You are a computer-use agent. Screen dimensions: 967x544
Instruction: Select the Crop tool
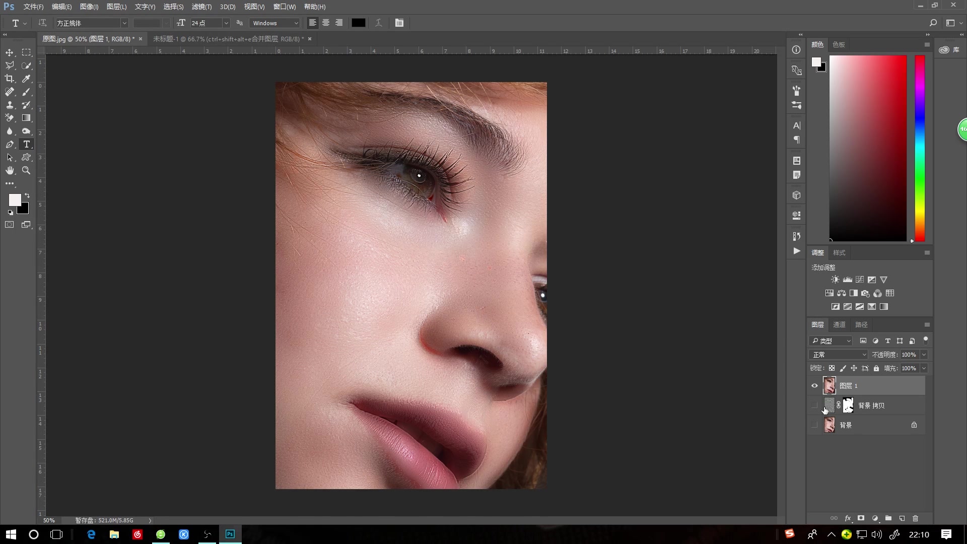(10, 79)
